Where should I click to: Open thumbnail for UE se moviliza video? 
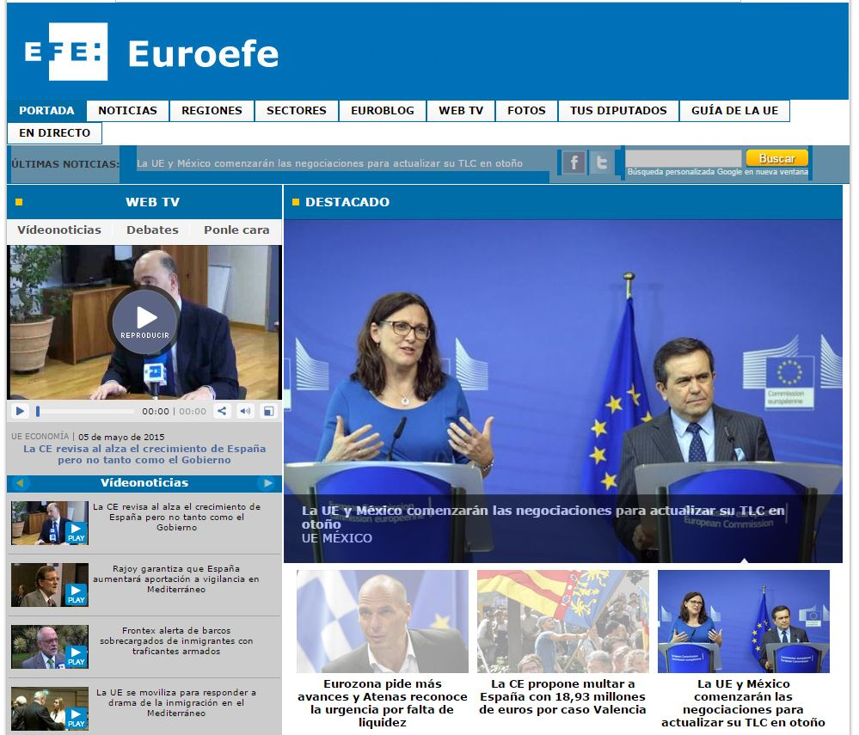[50, 708]
